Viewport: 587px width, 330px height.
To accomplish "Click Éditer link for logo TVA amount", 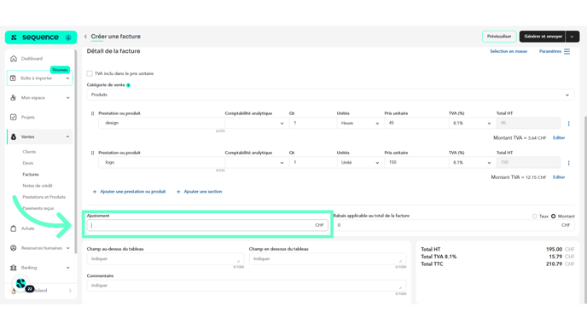I will coord(559,177).
